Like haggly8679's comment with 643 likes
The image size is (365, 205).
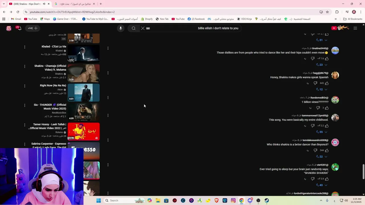(x=327, y=83)
